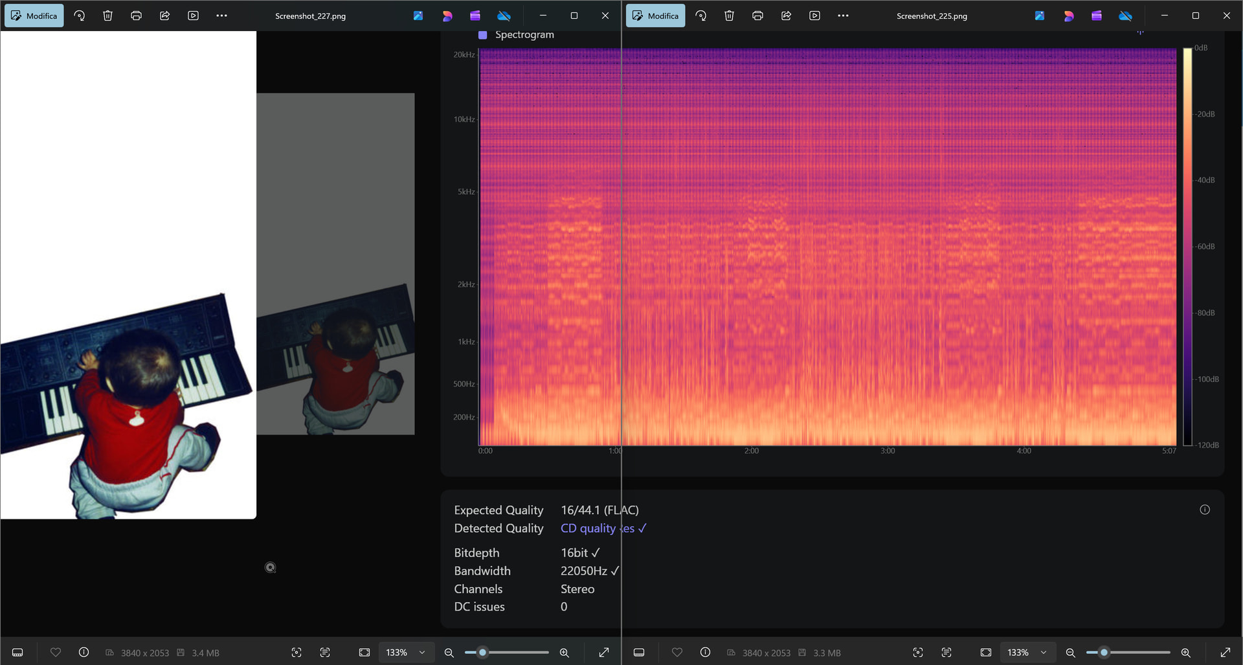
Task: Toggle the filmstrip in the left window
Action: (x=17, y=653)
